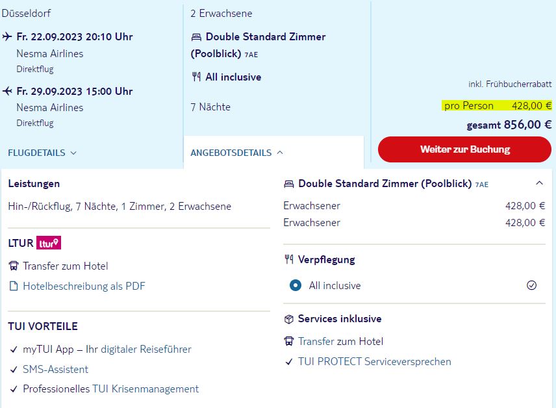Click the bed icon beside Double Standard Zimmer in the top summary

196,37
